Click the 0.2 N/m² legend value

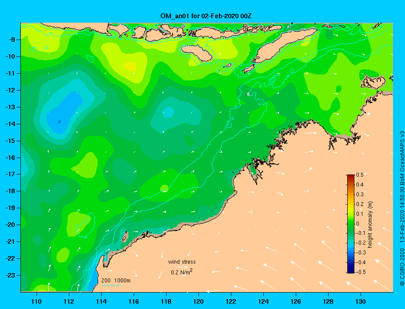(182, 272)
